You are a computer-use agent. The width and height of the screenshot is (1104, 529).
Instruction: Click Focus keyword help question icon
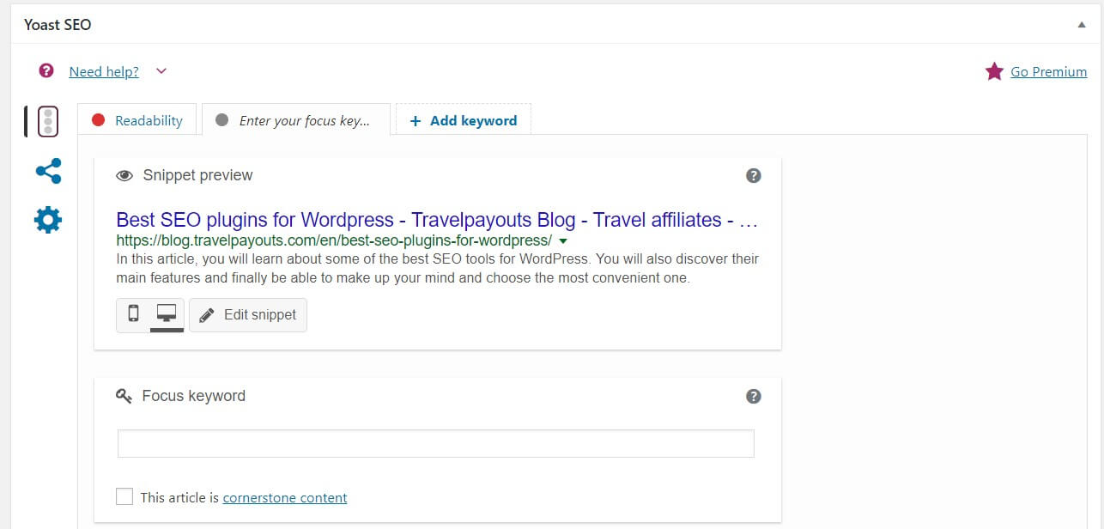[x=754, y=396]
